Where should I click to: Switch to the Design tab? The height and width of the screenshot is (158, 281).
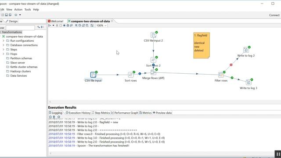pyautogui.click(x=12, y=21)
